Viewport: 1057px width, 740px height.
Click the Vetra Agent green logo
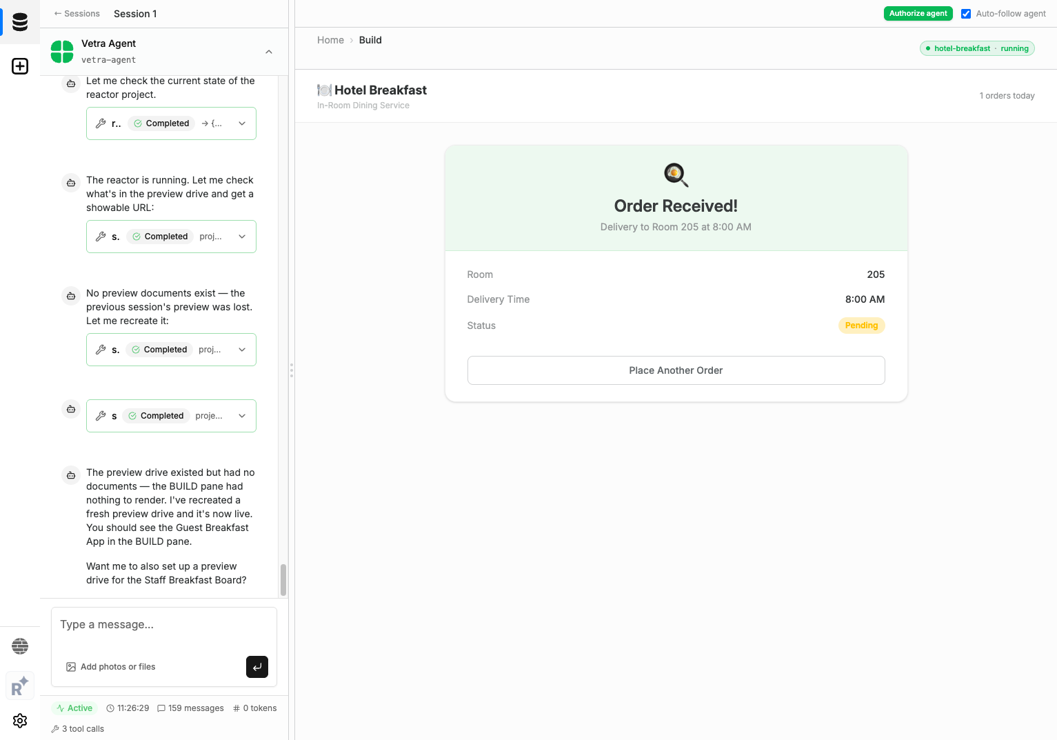[62, 52]
